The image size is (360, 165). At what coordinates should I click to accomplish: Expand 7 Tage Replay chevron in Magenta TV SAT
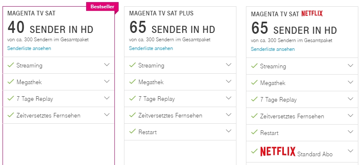(x=107, y=98)
